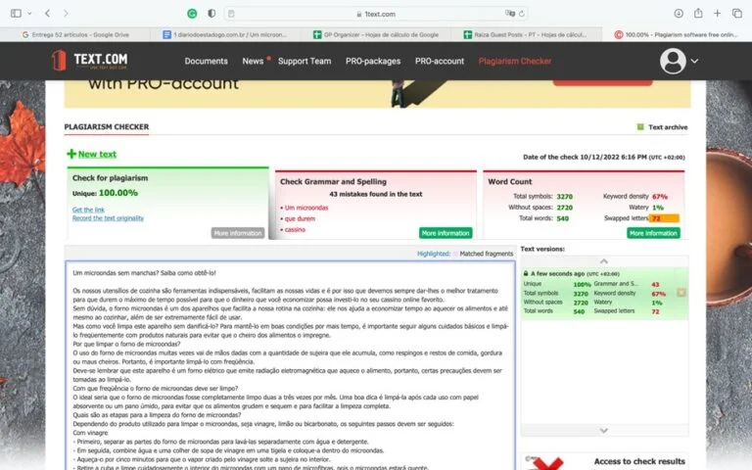This screenshot has height=470, width=752.
Task: Click the Total symbols 3270 value
Action: pos(564,197)
